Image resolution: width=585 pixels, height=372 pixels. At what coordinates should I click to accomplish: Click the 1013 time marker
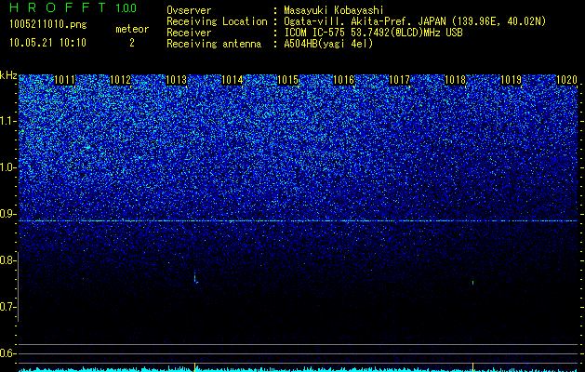point(176,80)
